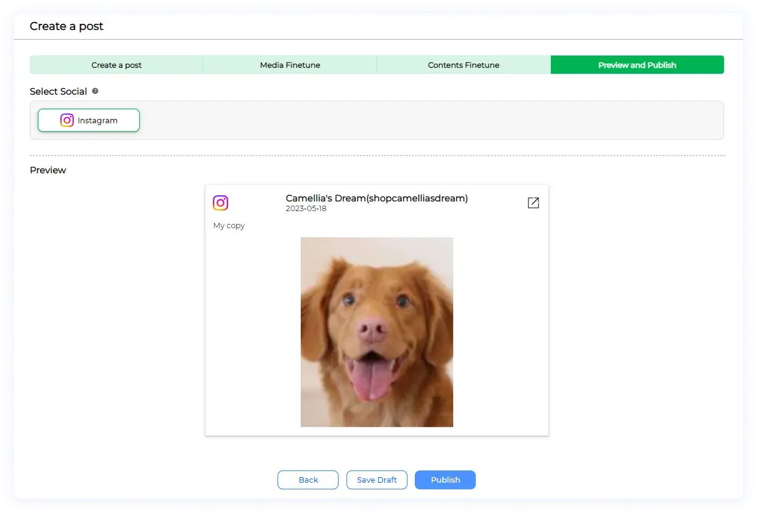Select the Preview and Publish tab
The width and height of the screenshot is (757, 515).
point(637,65)
